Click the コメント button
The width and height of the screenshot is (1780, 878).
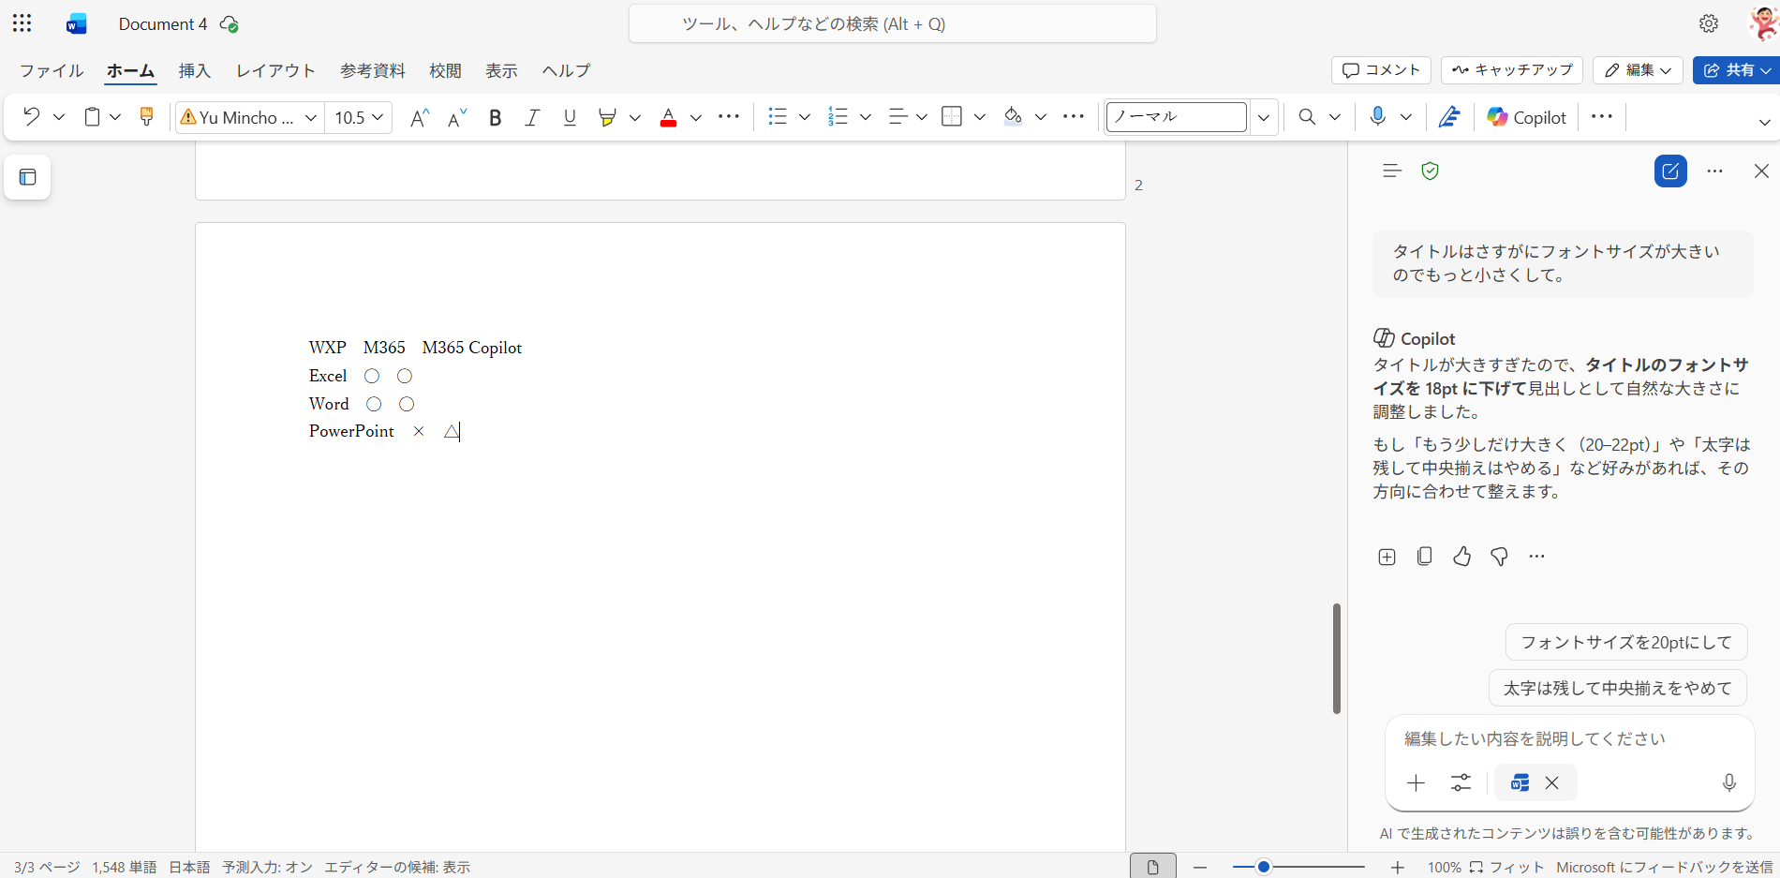1381,70
